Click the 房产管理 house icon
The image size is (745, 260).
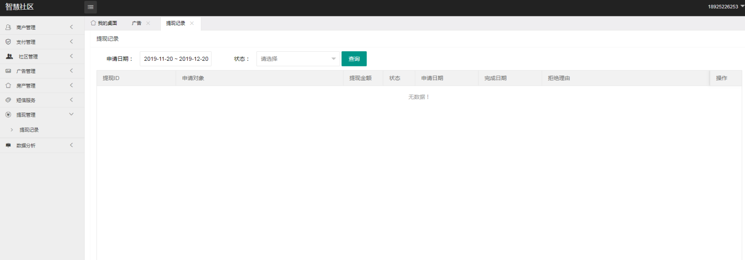8,86
